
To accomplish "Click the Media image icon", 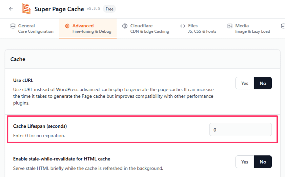I will tap(230, 26).
